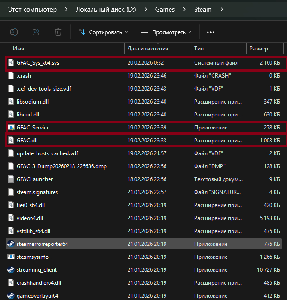Viewport: 287px width, 300px height.
Task: Click the GFACLauncher text document icon
Action: [x=11, y=179]
